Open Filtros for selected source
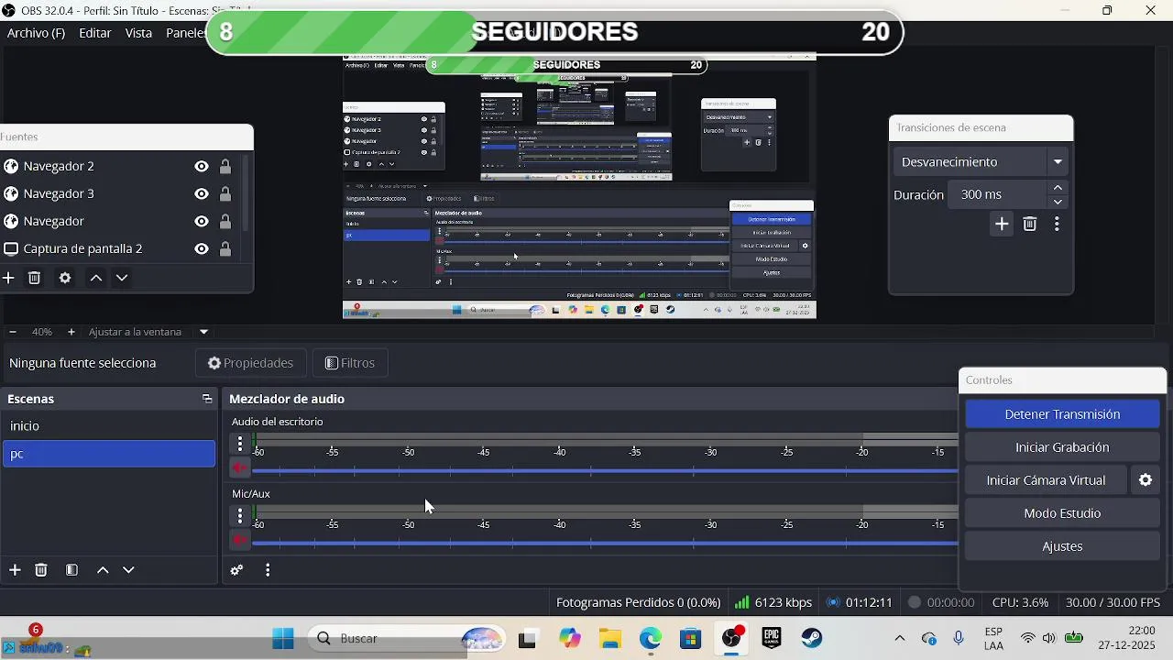 coord(350,363)
